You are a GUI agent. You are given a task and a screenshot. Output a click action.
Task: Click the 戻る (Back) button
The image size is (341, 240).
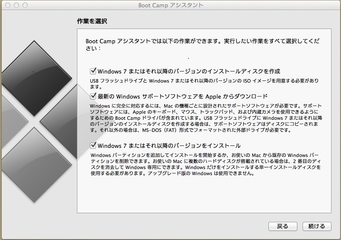point(283,226)
